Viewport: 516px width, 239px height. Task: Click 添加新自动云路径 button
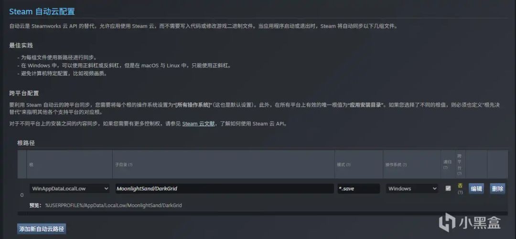tap(42, 229)
